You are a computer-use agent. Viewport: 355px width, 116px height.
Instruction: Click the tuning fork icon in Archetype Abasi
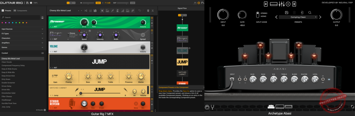pos(213,107)
